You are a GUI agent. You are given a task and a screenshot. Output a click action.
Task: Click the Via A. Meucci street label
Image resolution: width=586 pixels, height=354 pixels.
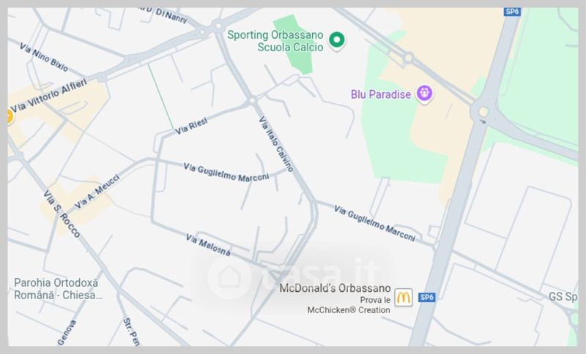coord(97,192)
